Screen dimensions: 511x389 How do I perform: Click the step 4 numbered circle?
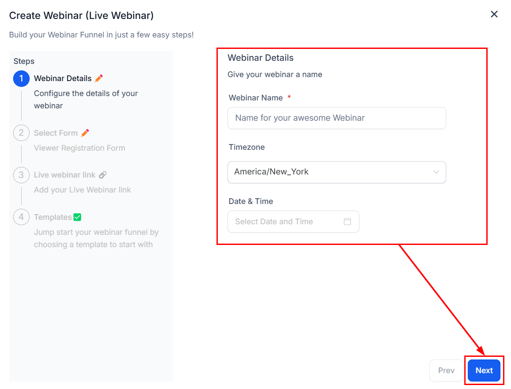point(21,217)
